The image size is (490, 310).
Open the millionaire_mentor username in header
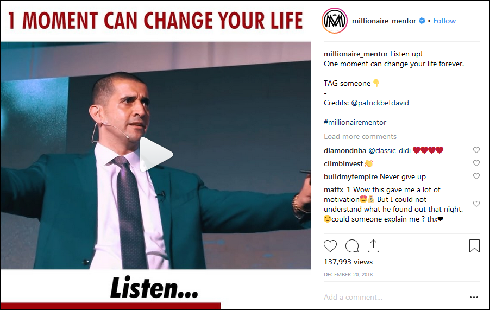click(x=384, y=21)
